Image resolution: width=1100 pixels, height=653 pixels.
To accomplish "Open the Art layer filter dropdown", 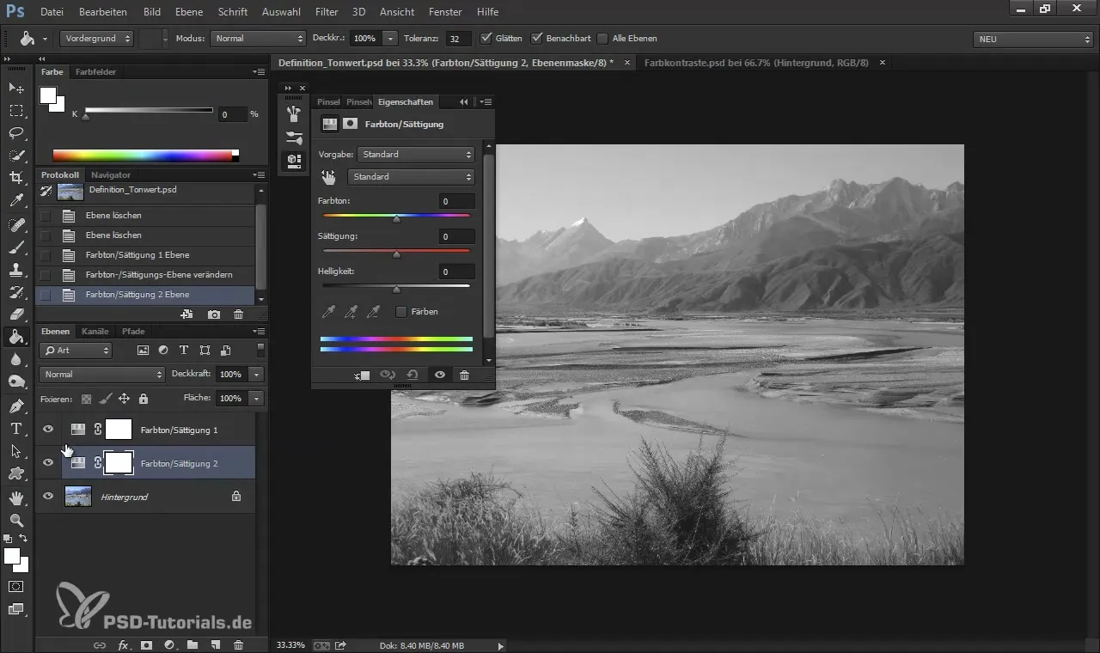I will [x=76, y=351].
